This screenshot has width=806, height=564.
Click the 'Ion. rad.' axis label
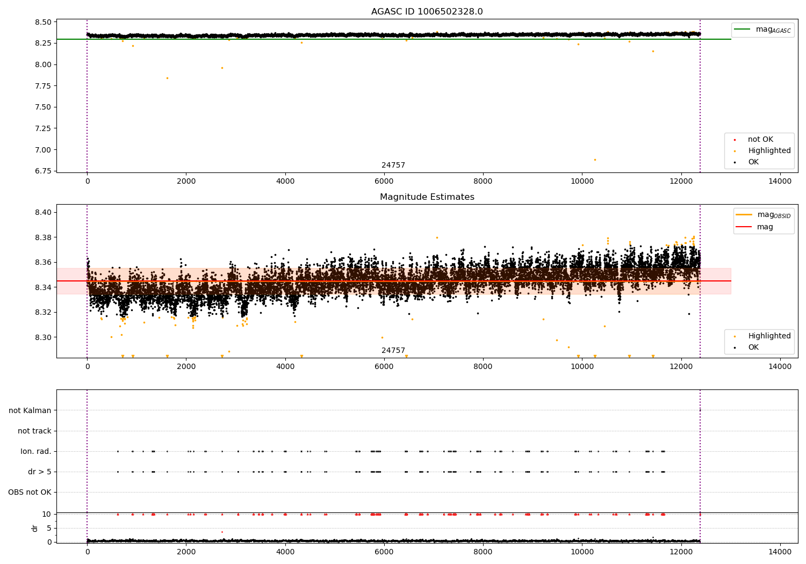click(x=36, y=451)
